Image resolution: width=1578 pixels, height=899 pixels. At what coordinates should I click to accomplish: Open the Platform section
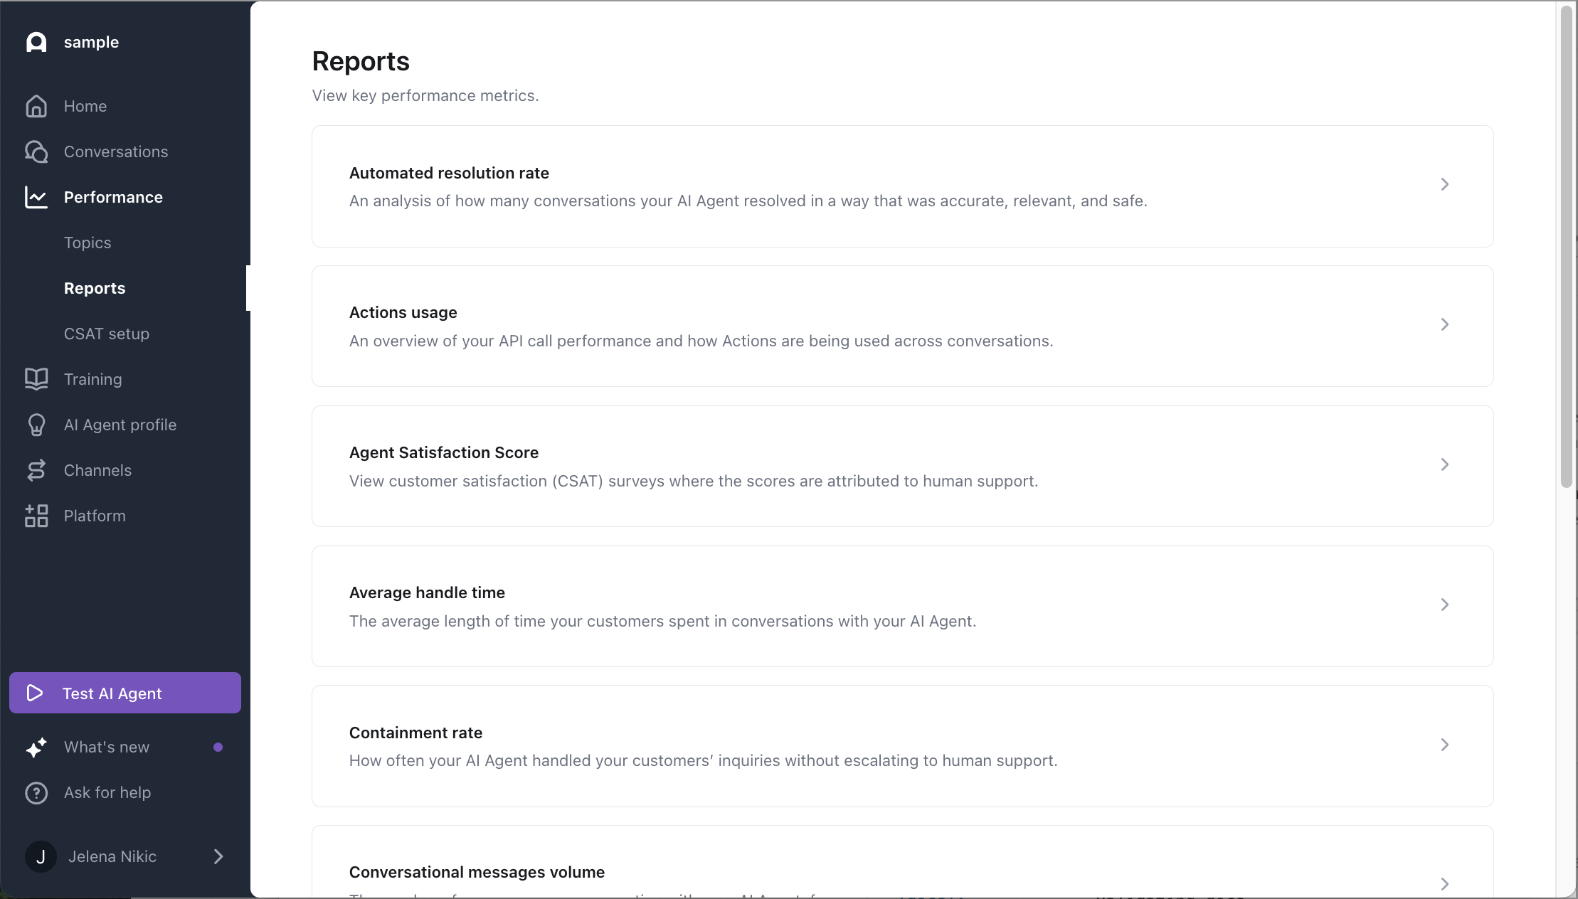click(95, 516)
